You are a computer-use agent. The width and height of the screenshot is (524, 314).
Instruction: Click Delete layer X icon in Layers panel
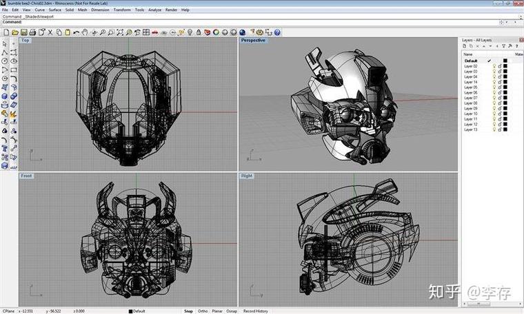(x=478, y=46)
